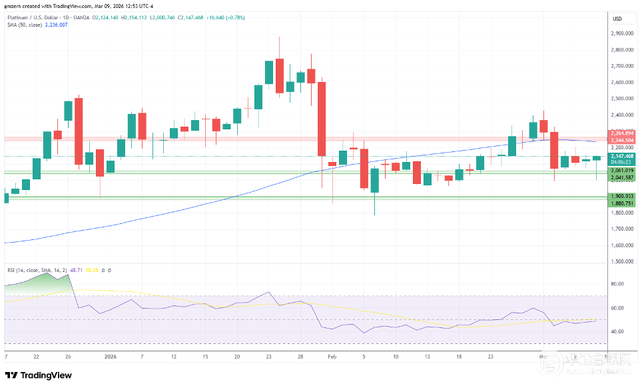Screen dimensions: 642x388
Task: Click the 2,900.000 tick on price scale
Action: pos(621,33)
